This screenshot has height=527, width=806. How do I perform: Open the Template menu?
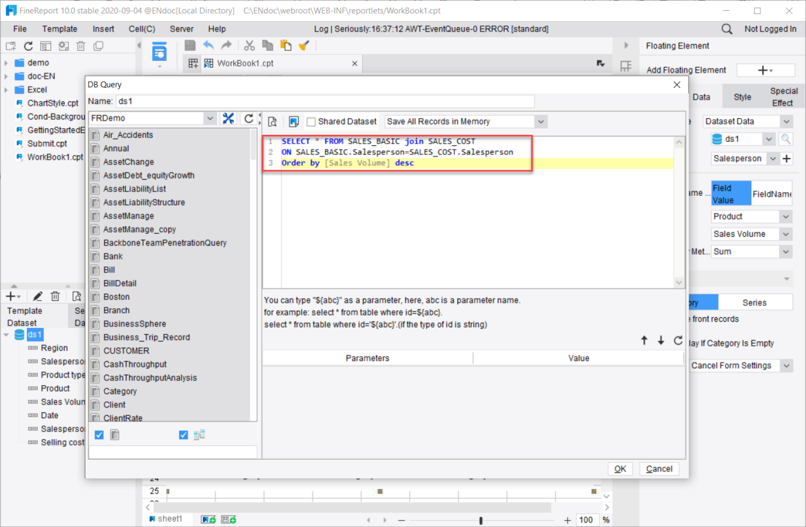coord(60,29)
